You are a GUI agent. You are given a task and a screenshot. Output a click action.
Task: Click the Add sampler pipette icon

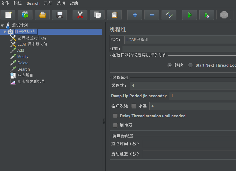(x=13, y=51)
